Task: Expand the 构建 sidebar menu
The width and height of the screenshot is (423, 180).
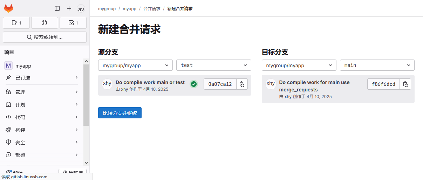Action: tap(42, 130)
